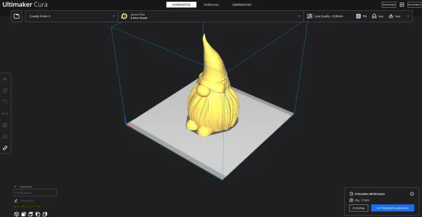The image size is (422, 217).
Task: Expand Low Quality print settings panel
Action: click(358, 16)
